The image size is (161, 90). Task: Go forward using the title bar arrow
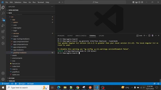62,2
